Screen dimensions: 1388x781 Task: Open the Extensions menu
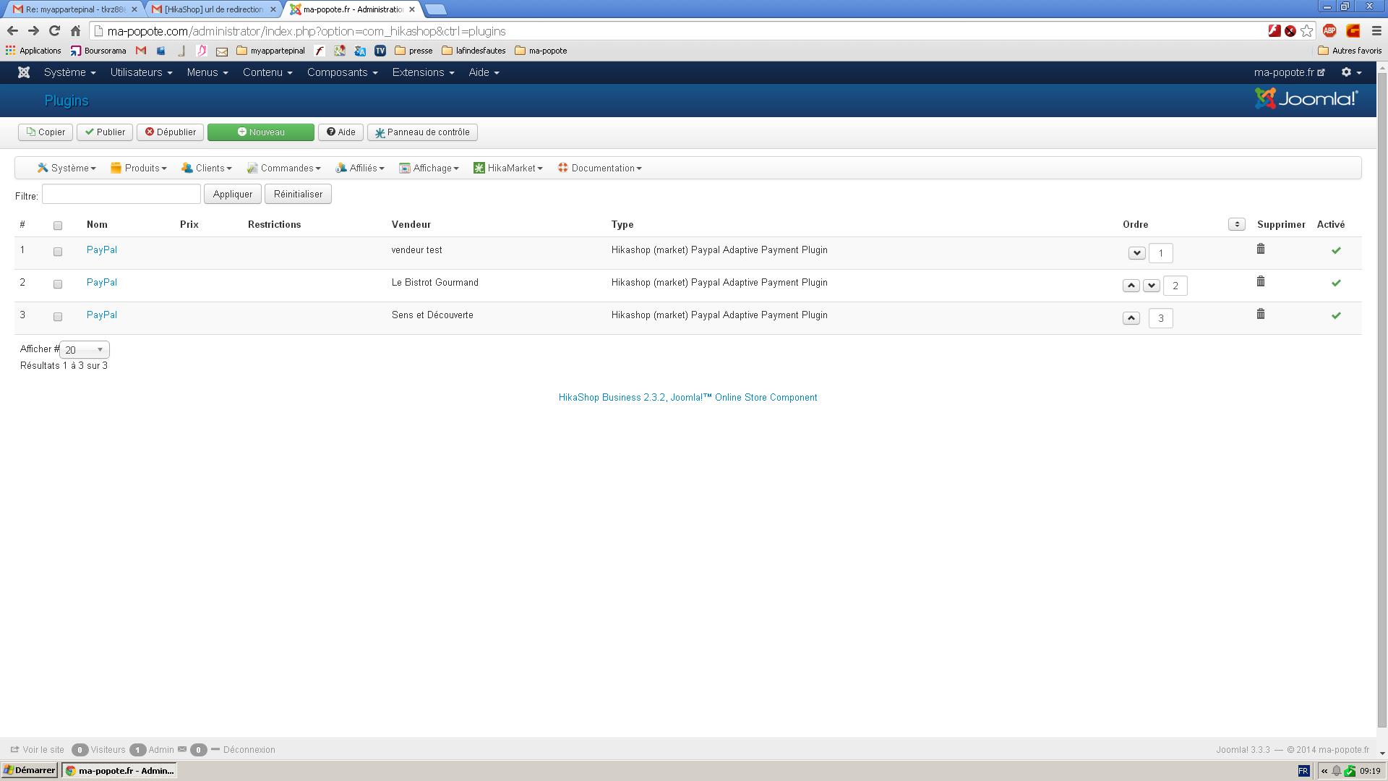[423, 72]
